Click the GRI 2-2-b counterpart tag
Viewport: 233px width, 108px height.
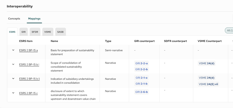tap(142, 69)
